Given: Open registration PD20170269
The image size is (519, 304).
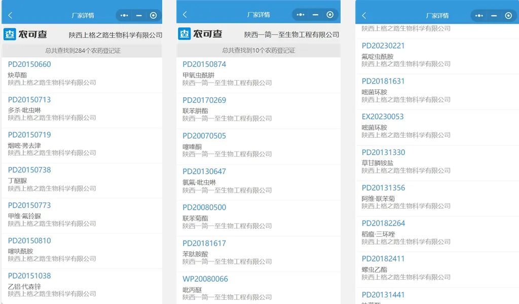Looking at the screenshot, I should point(204,100).
